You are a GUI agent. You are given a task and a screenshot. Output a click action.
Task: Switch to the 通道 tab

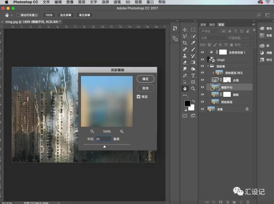203,25
